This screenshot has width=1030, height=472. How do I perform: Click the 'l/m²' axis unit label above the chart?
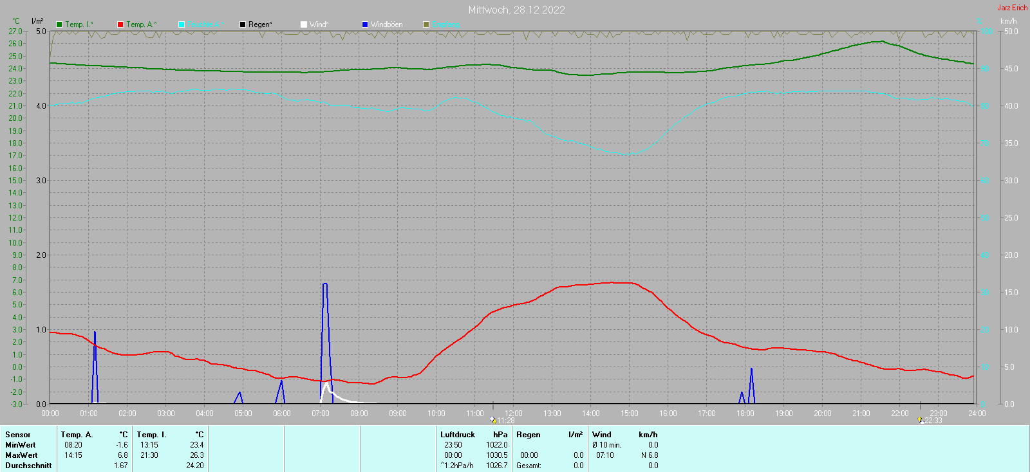point(37,21)
